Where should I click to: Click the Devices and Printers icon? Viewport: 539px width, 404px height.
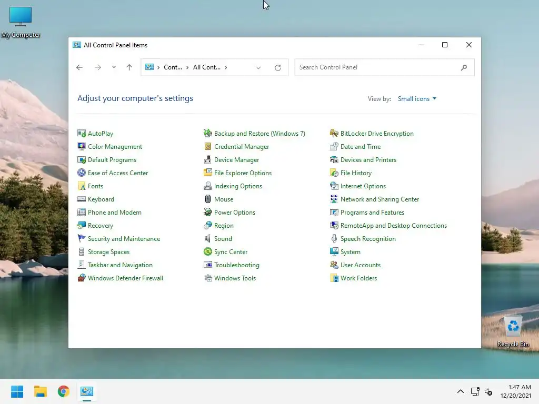[334, 160]
